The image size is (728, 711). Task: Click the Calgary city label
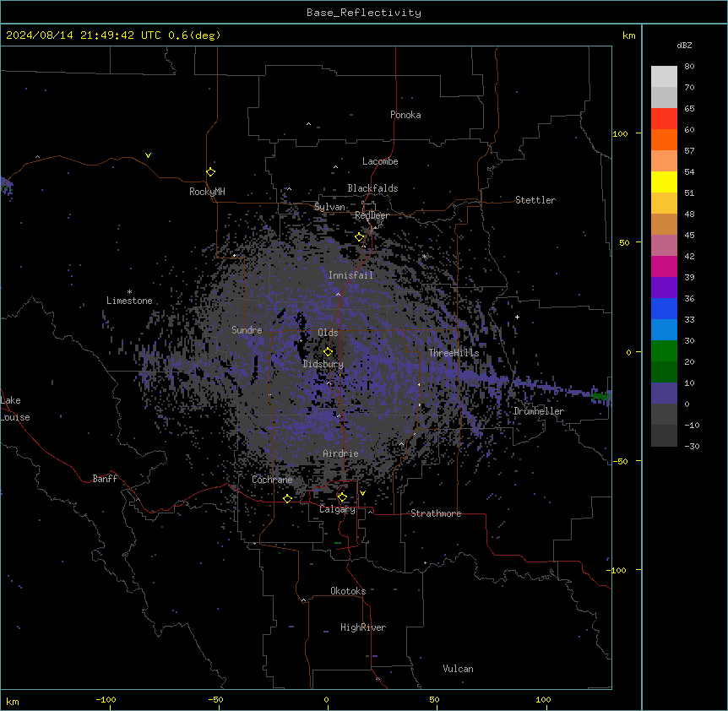(x=337, y=509)
